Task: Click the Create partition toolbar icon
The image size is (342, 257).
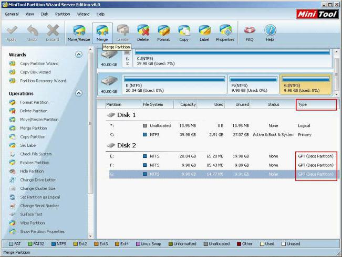Action: point(122,30)
